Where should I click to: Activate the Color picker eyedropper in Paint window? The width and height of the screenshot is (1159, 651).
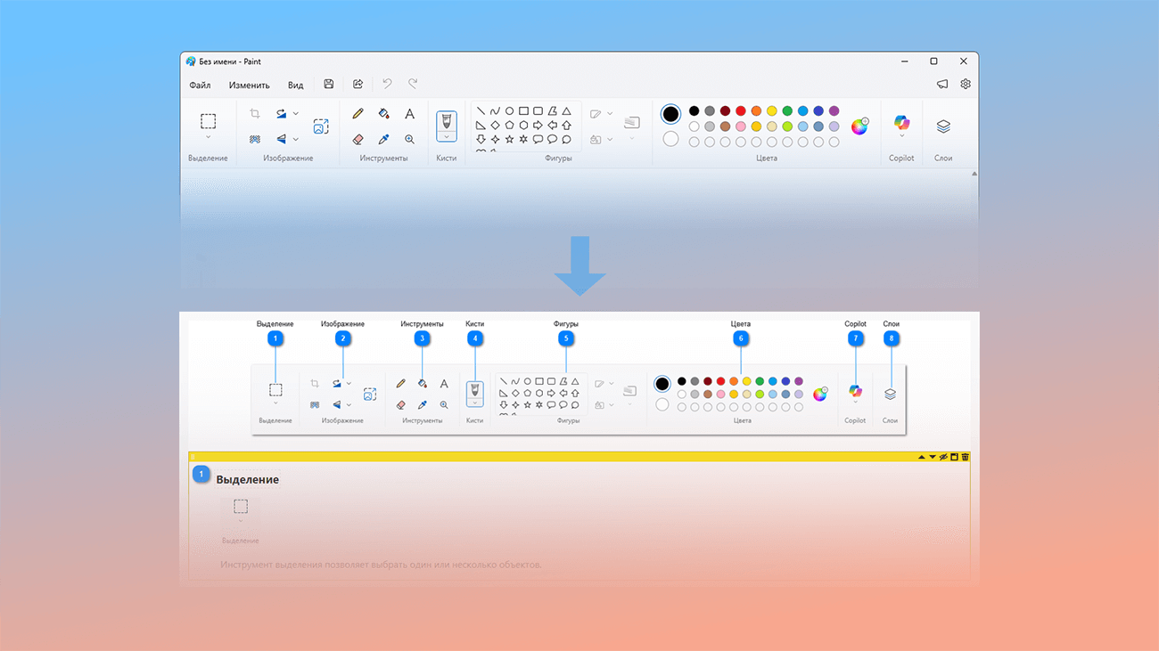click(x=383, y=140)
